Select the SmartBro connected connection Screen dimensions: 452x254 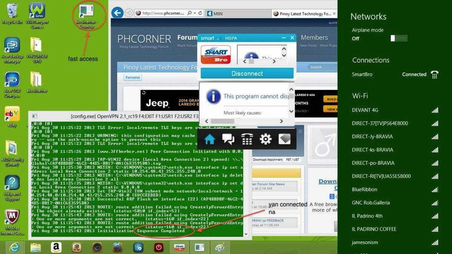[x=395, y=74]
